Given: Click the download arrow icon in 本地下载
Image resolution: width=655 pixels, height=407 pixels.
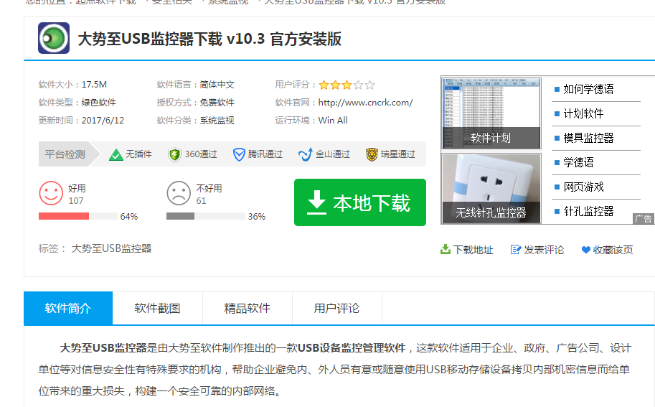Looking at the screenshot, I should click(316, 202).
